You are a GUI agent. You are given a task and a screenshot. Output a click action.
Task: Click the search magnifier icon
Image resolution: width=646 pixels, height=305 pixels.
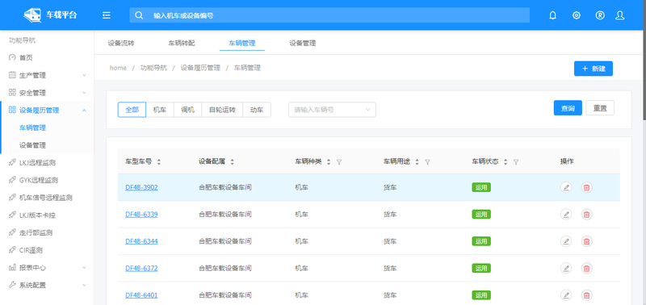coord(139,15)
